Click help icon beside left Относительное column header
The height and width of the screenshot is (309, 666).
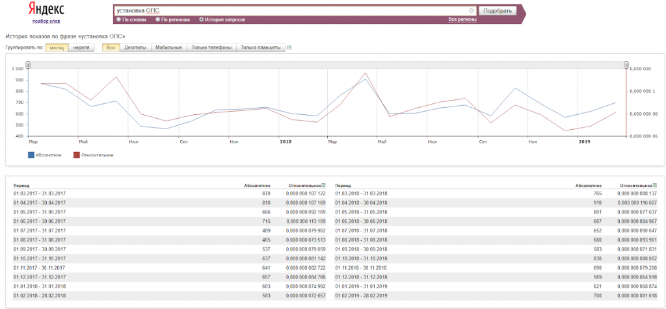tap(323, 186)
